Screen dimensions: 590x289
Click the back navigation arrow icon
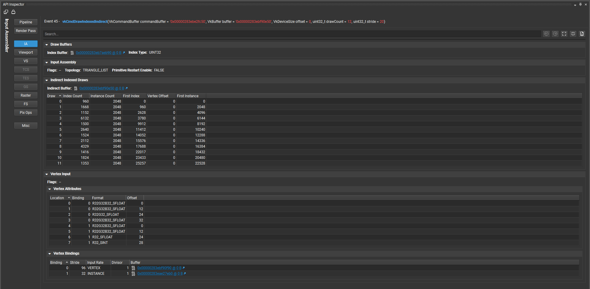tap(546, 34)
